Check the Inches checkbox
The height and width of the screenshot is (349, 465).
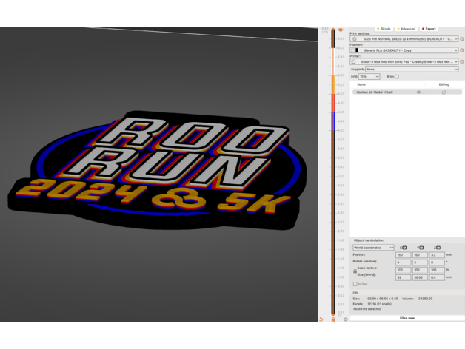coord(355,284)
